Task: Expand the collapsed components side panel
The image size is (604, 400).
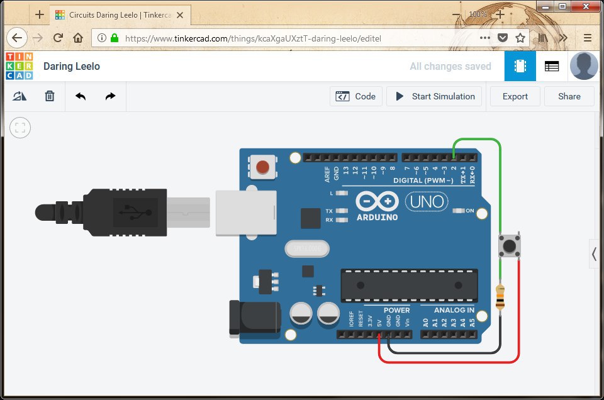Action: point(595,254)
